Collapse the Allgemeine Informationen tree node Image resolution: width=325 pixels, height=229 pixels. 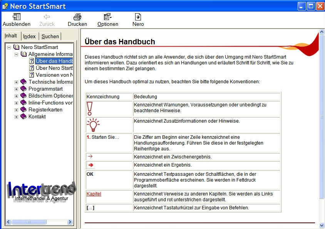click(x=17, y=55)
